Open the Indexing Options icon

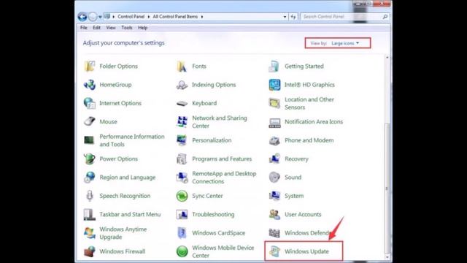tap(182, 85)
